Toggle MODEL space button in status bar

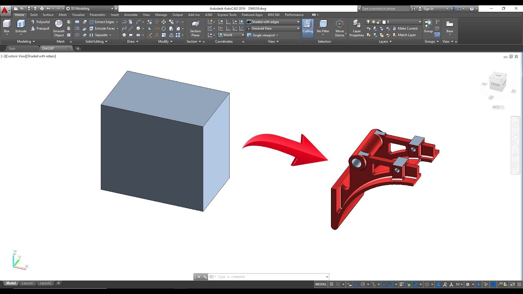321,284
